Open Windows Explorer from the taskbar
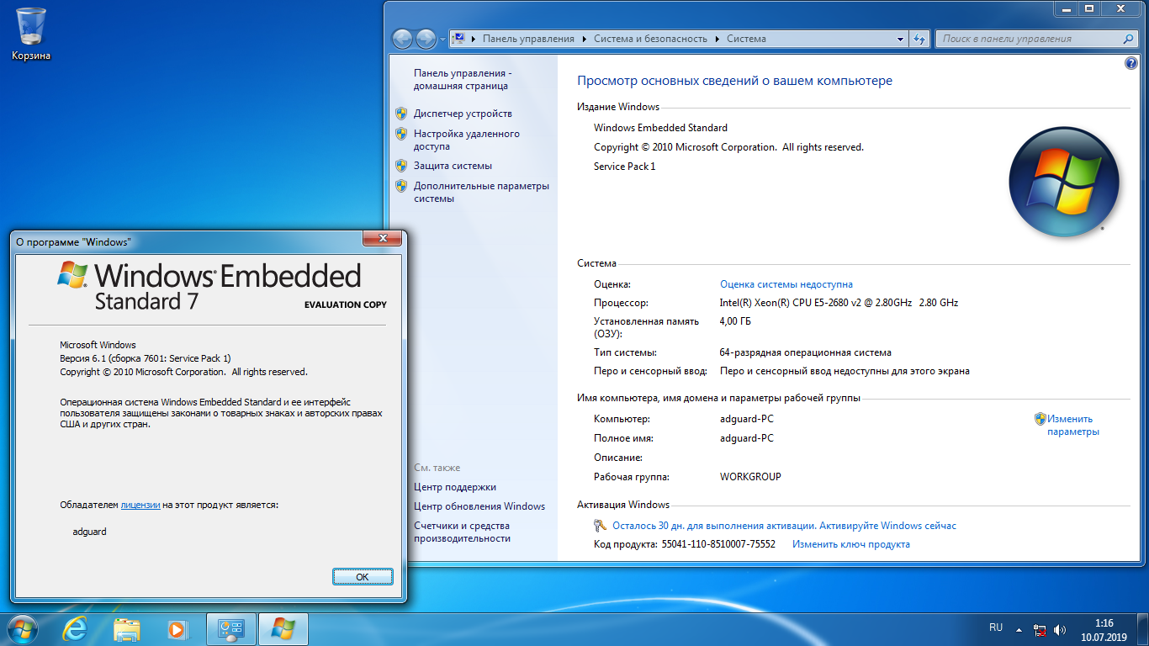 [x=127, y=628]
